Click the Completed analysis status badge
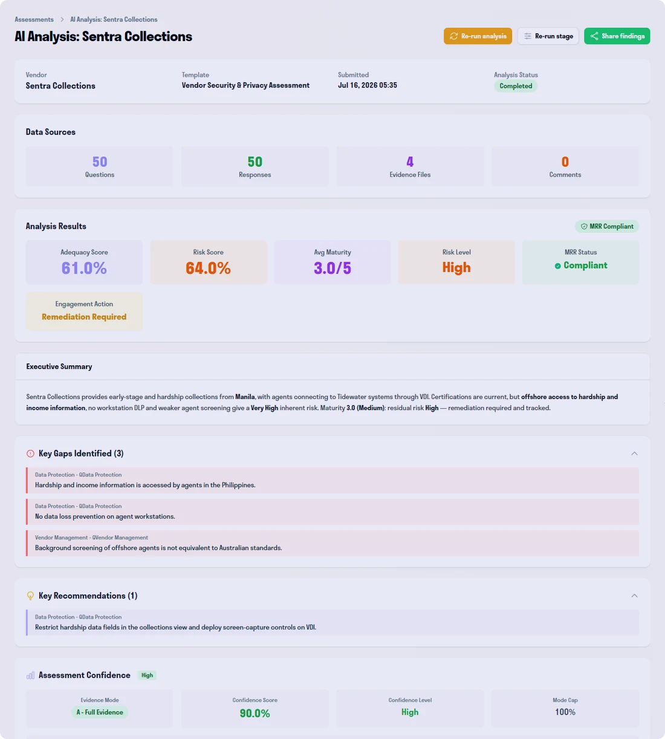665x739 pixels. (516, 86)
